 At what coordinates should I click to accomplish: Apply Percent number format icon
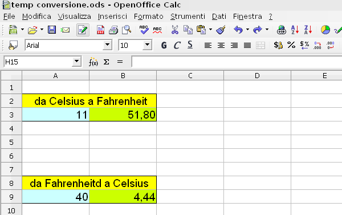point(291,45)
